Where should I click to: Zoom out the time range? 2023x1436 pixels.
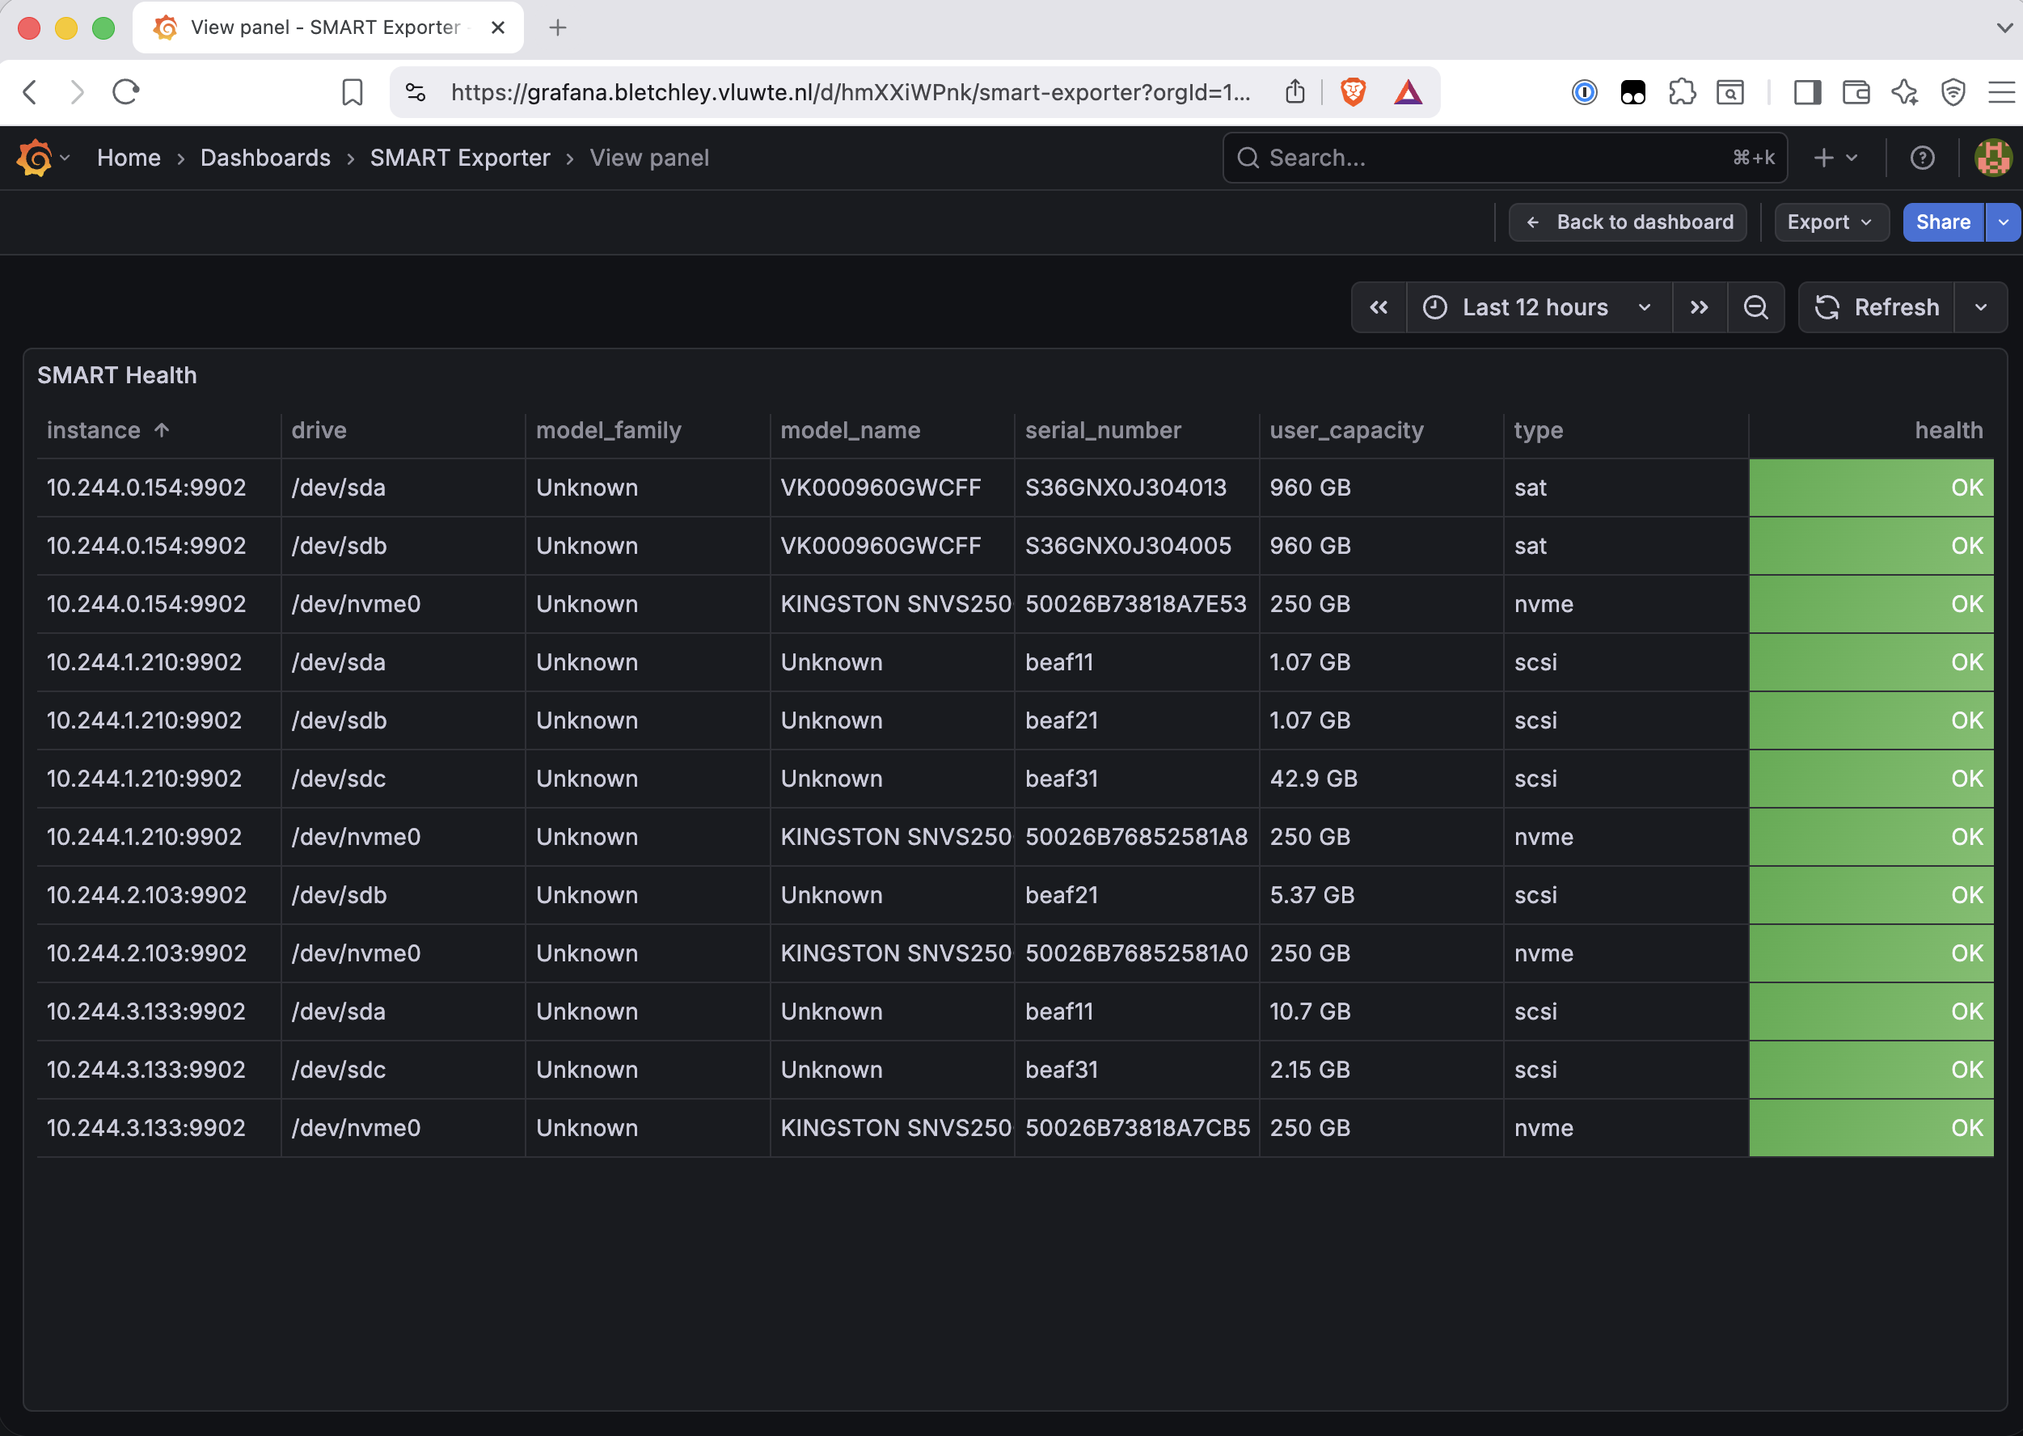click(1756, 308)
